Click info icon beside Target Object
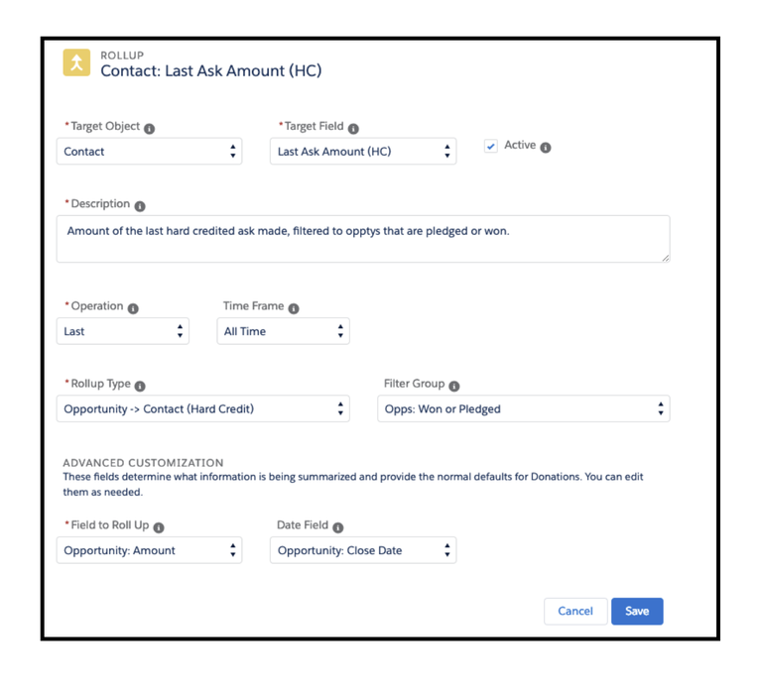This screenshot has height=689, width=762. click(x=149, y=129)
